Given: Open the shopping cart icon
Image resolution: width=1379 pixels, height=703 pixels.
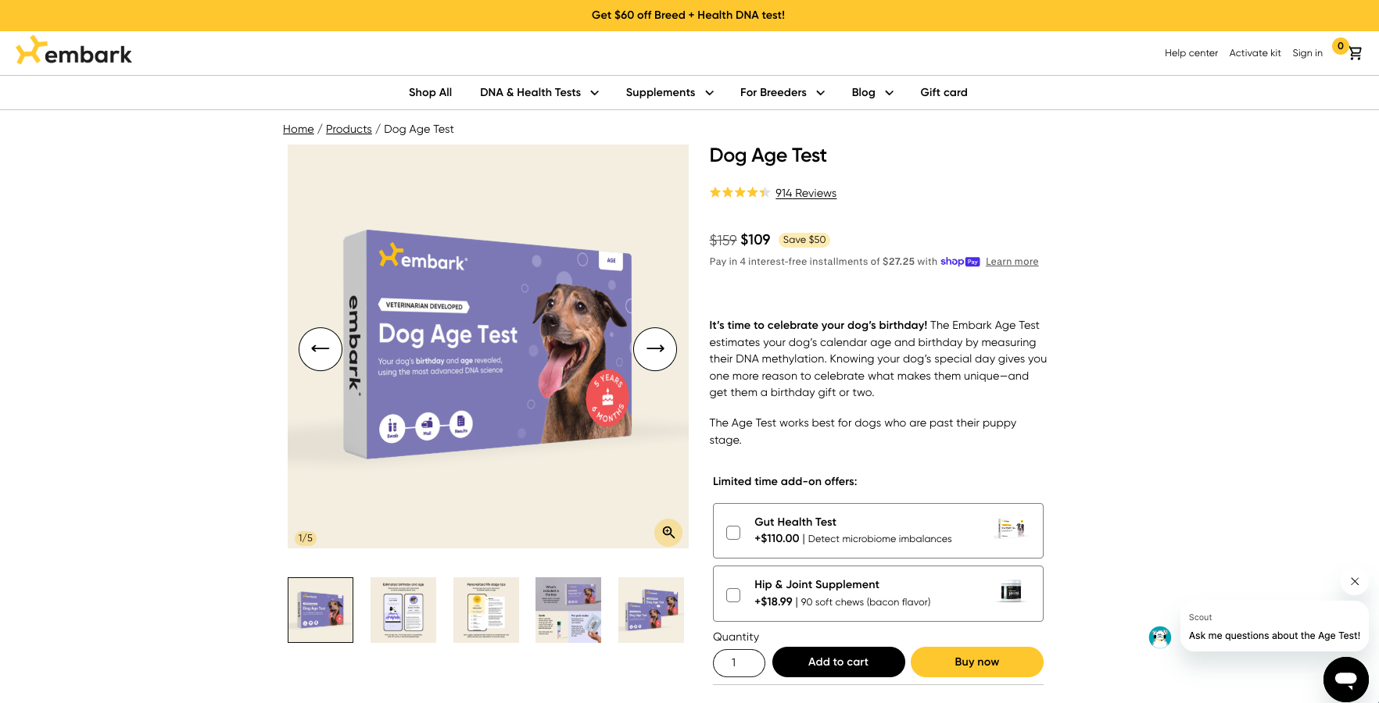Looking at the screenshot, I should (1355, 53).
